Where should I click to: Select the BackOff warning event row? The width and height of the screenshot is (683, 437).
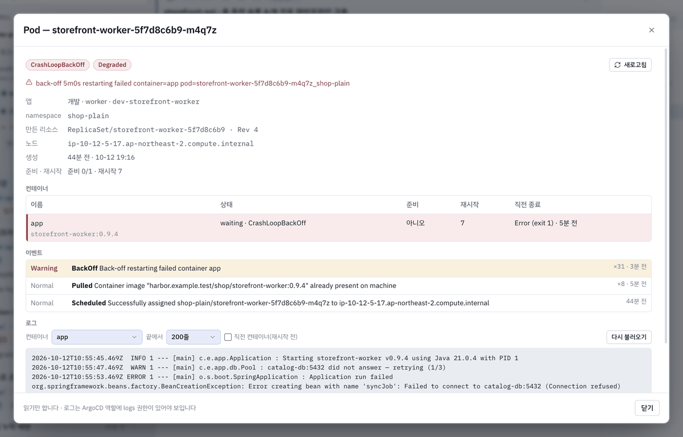(339, 269)
